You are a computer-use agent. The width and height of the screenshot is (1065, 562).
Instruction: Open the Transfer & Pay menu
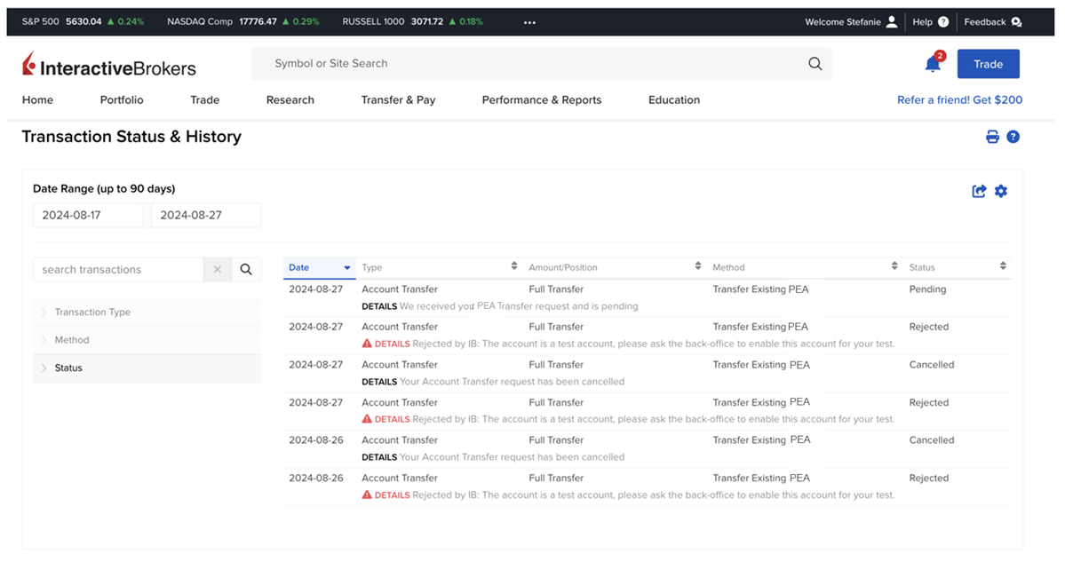pos(398,99)
